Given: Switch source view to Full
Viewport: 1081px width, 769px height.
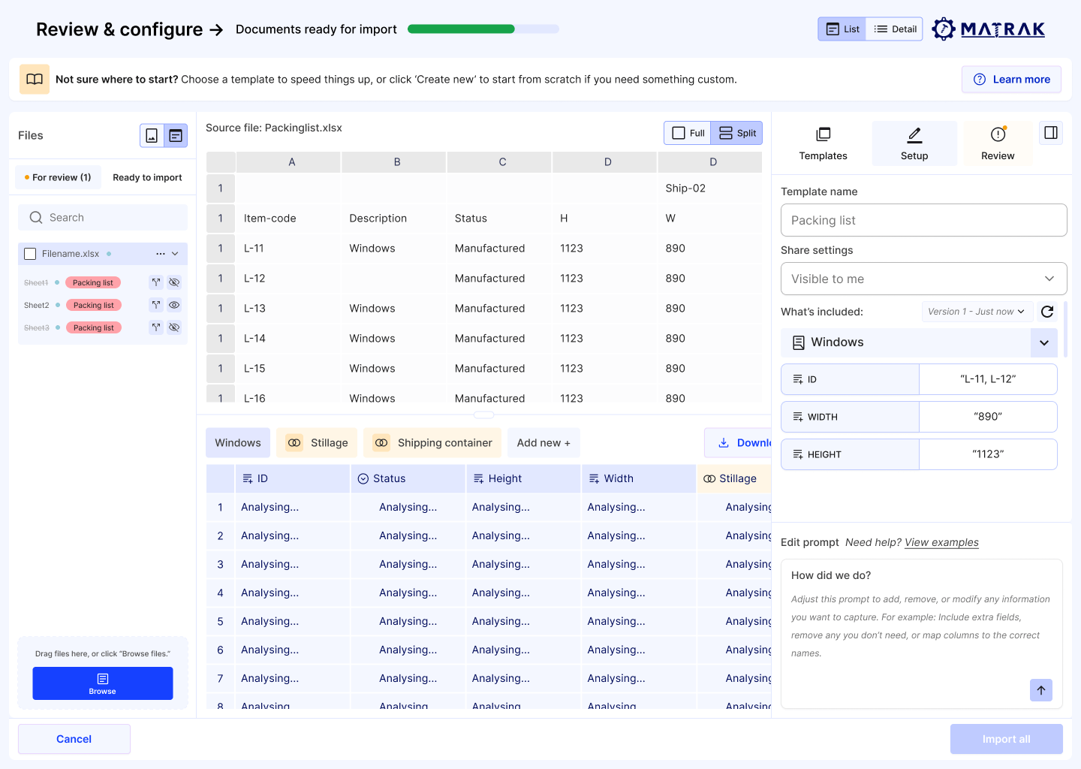Looking at the screenshot, I should pos(688,133).
